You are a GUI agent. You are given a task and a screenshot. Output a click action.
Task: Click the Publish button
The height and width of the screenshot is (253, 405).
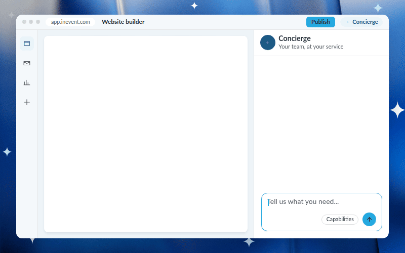click(320, 22)
